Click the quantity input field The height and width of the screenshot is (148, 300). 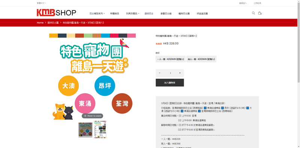(170, 73)
